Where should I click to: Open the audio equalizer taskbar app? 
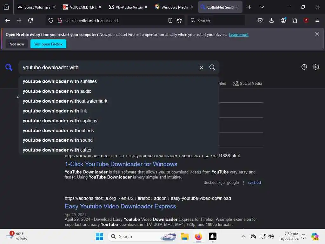tap(213, 236)
